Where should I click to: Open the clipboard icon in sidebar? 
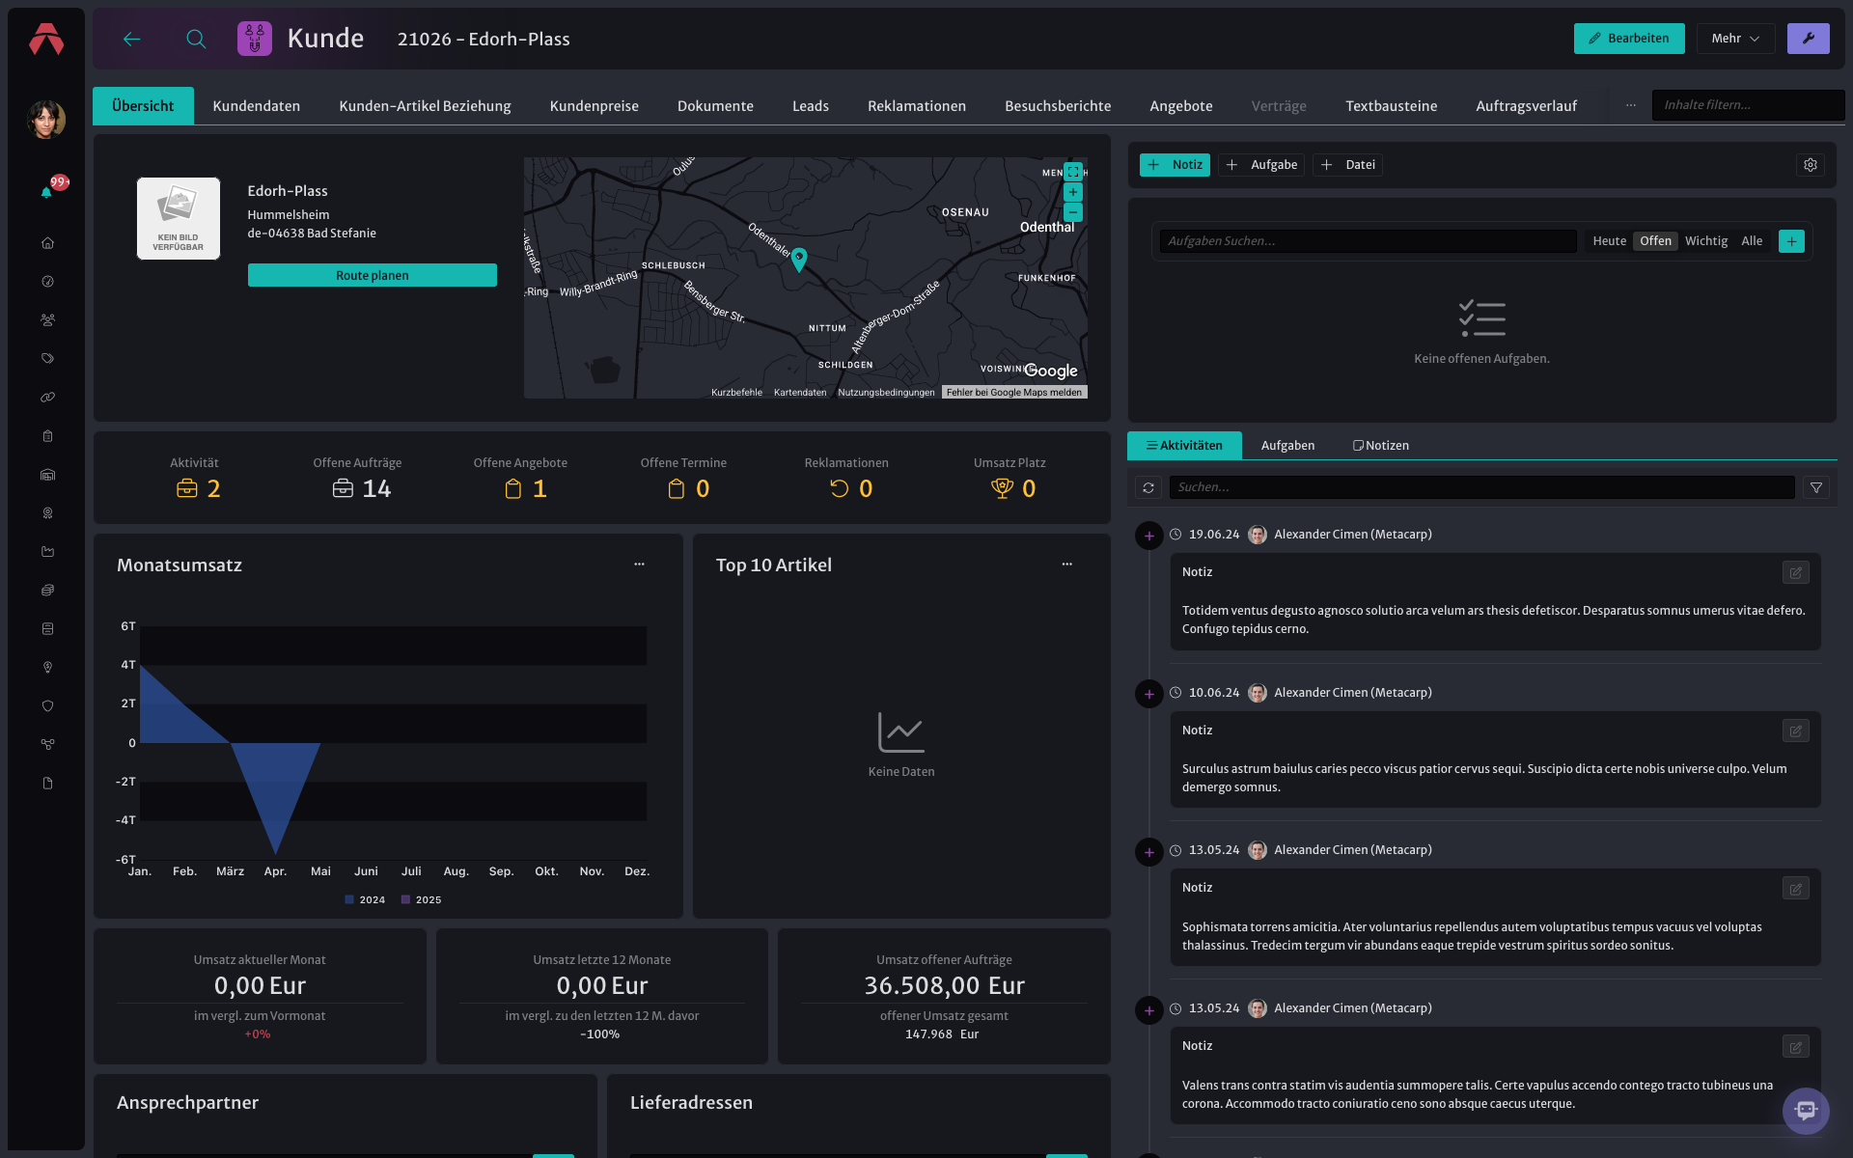click(47, 436)
